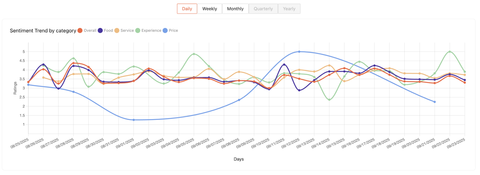480x175 pixels.
Task: Click the Price low point on 09/01/2025
Action: pos(133,120)
